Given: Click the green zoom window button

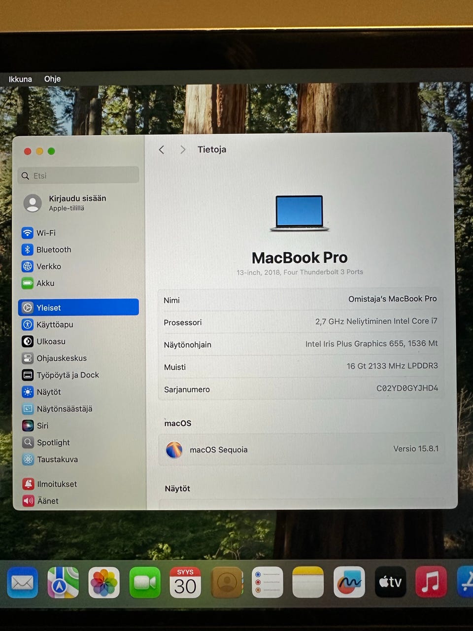Looking at the screenshot, I should (51, 151).
